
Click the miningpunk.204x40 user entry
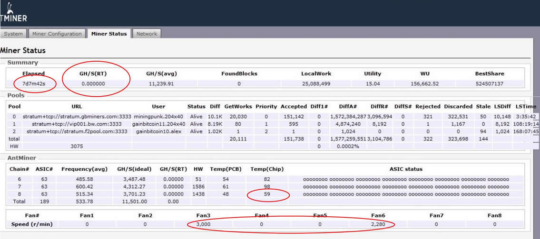tap(158, 116)
